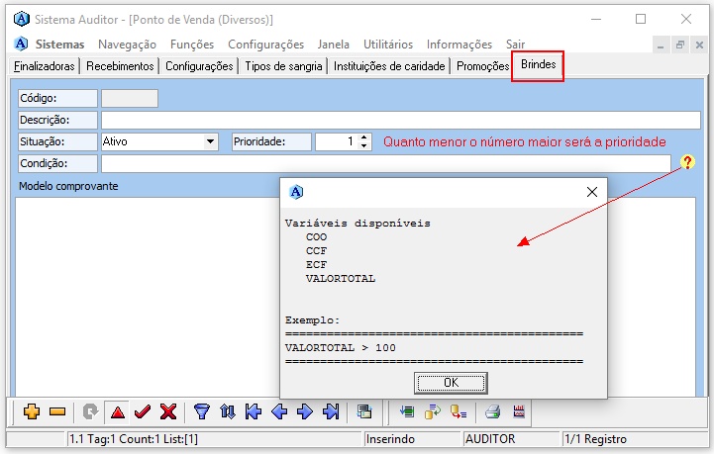
Task: Click the yellow database with red arrow icon
Action: (x=459, y=411)
